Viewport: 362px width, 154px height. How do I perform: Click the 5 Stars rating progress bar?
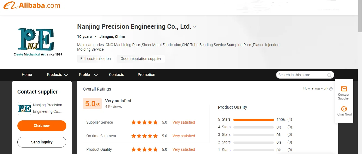(253, 120)
